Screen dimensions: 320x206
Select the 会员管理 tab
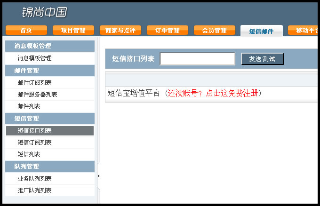(x=215, y=30)
